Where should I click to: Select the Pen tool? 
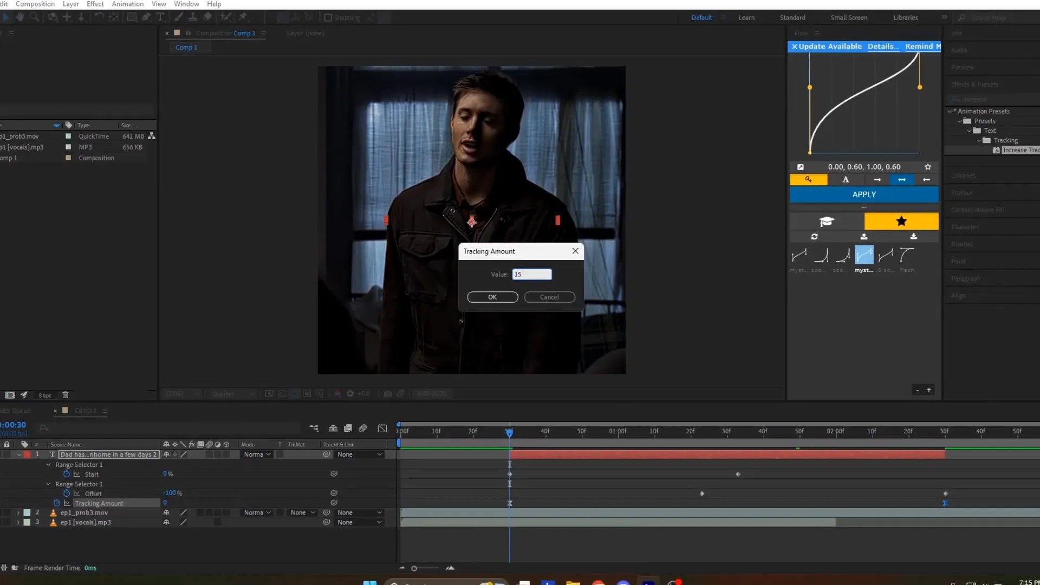146,17
